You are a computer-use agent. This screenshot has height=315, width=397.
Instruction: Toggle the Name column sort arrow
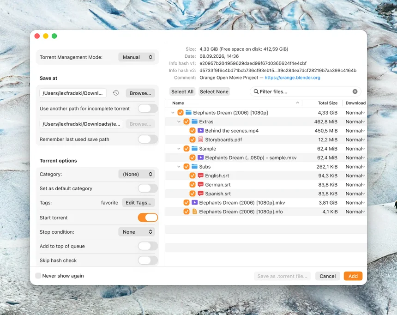coord(297,103)
